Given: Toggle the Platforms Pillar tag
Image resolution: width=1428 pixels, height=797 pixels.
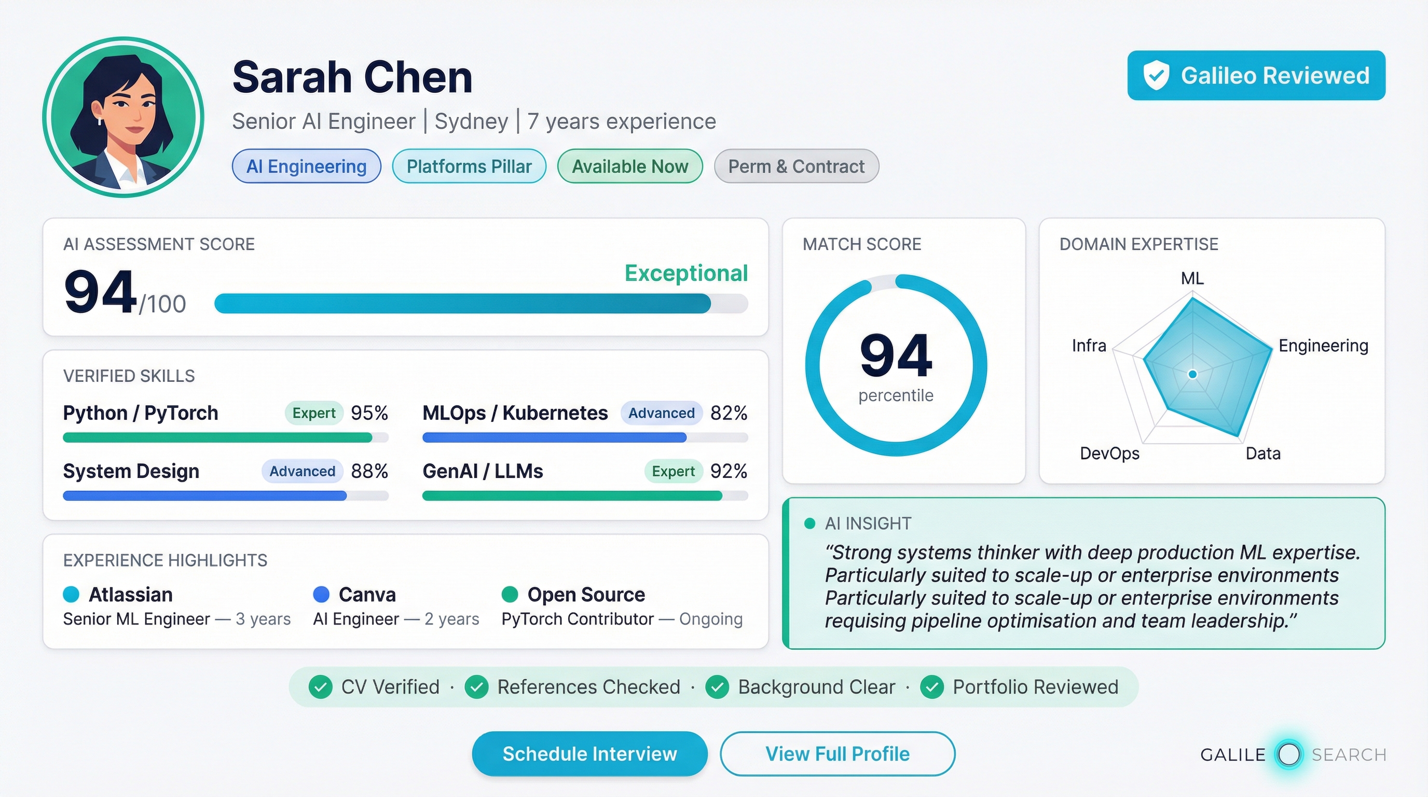Looking at the screenshot, I should 469,166.
